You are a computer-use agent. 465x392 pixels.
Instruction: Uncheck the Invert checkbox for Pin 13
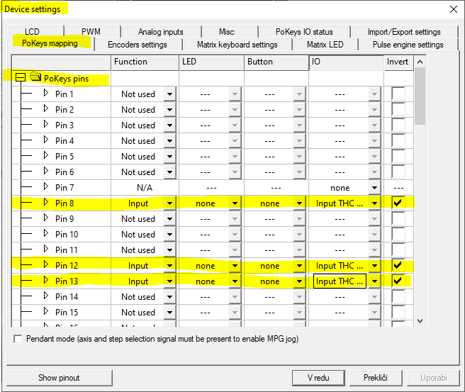[398, 281]
